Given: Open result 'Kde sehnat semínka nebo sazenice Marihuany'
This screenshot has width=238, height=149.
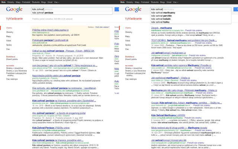Looking at the screenshot, I should [x=181, y=66].
